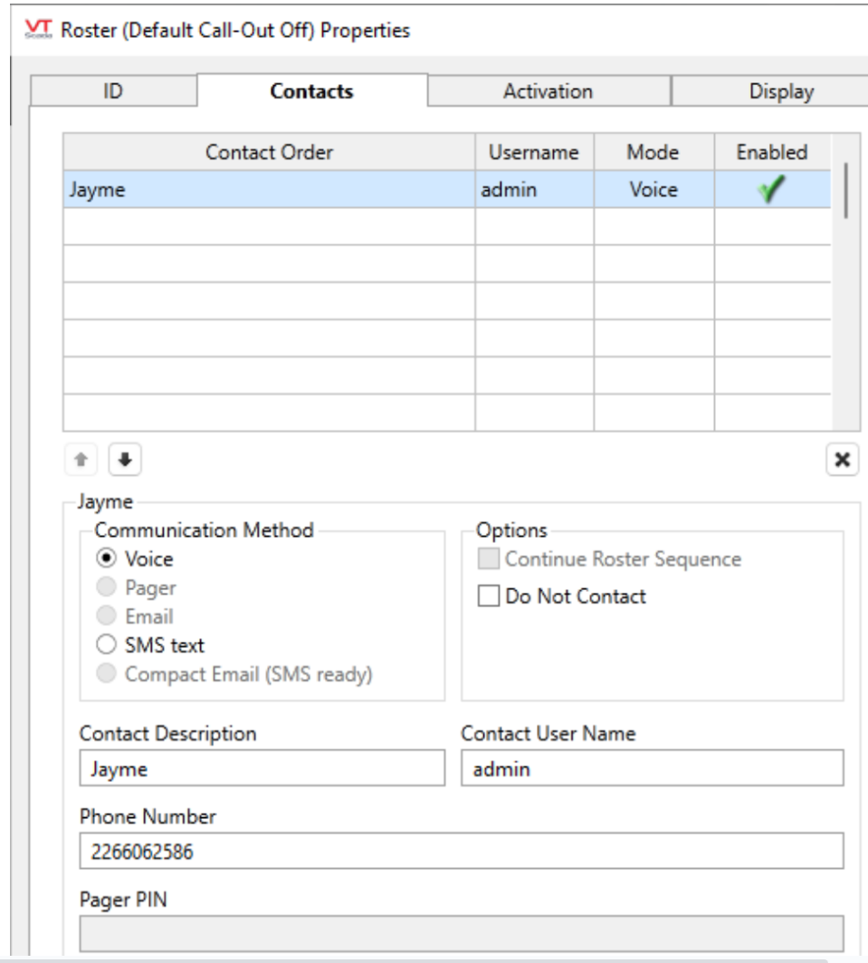Click the Contact Description input field
Viewport: 868px width, 963px height.
(x=262, y=768)
